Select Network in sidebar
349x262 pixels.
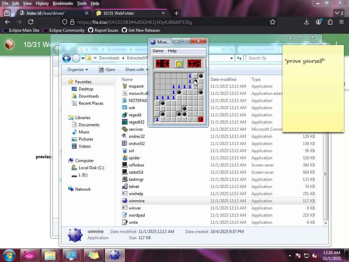click(x=83, y=189)
